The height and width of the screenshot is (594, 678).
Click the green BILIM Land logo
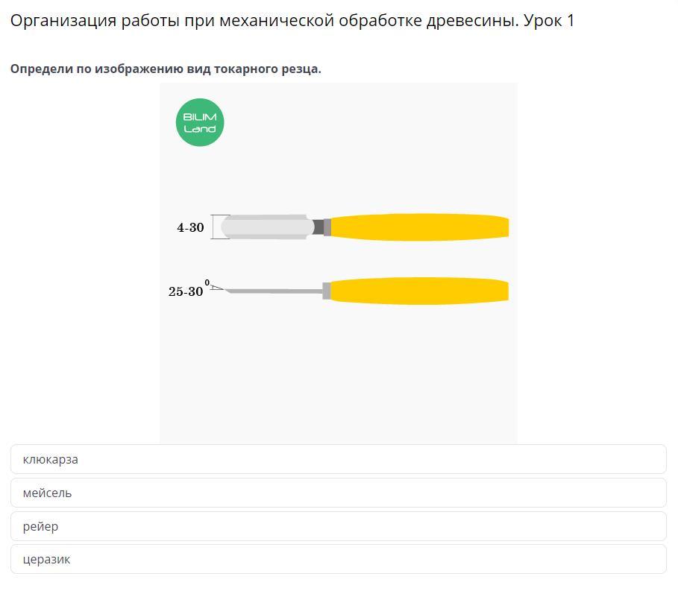click(200, 122)
